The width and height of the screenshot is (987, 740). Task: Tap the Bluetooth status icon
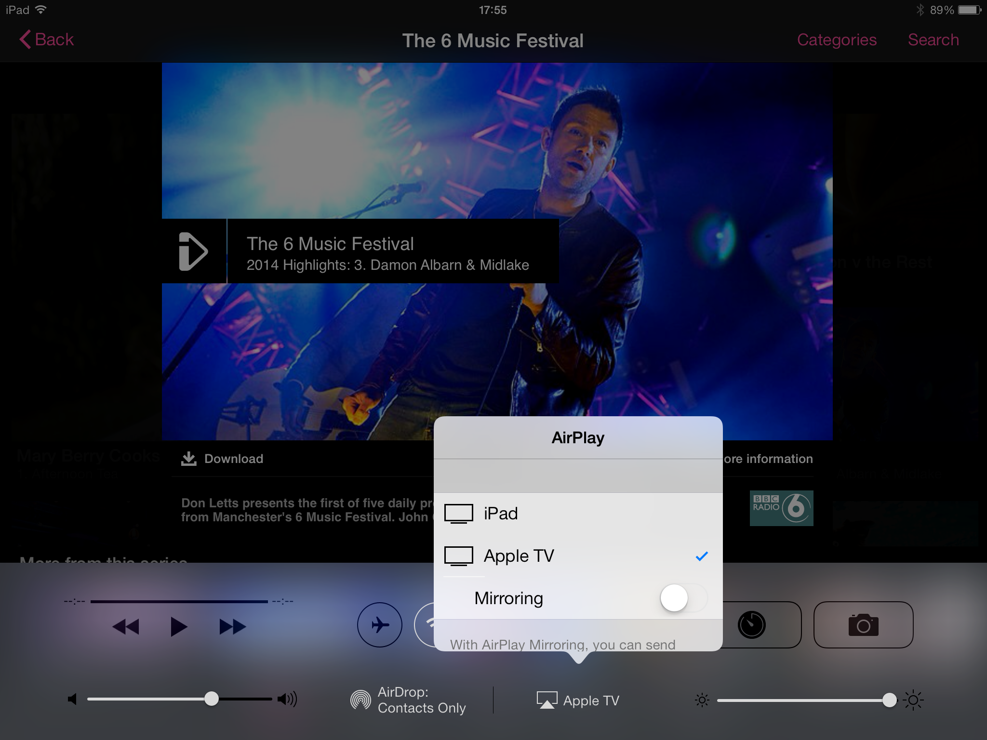coord(920,10)
